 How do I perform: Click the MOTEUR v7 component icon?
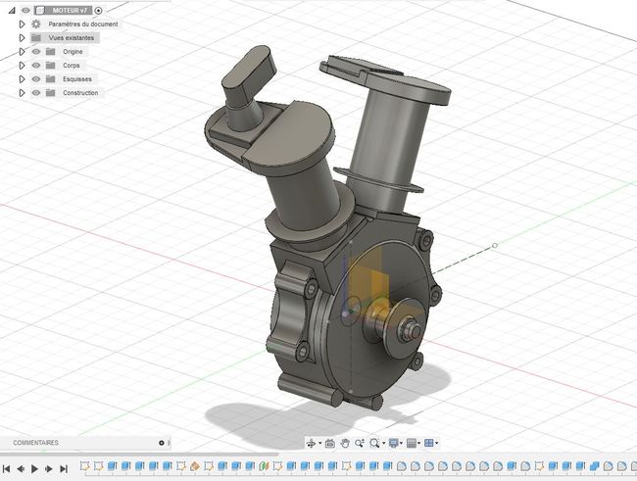click(40, 10)
